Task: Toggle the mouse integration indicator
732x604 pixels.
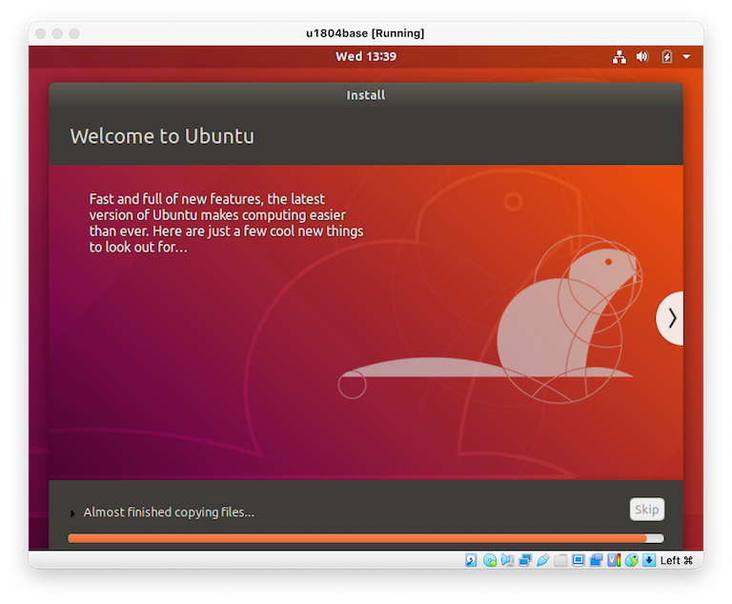Action: click(632, 560)
